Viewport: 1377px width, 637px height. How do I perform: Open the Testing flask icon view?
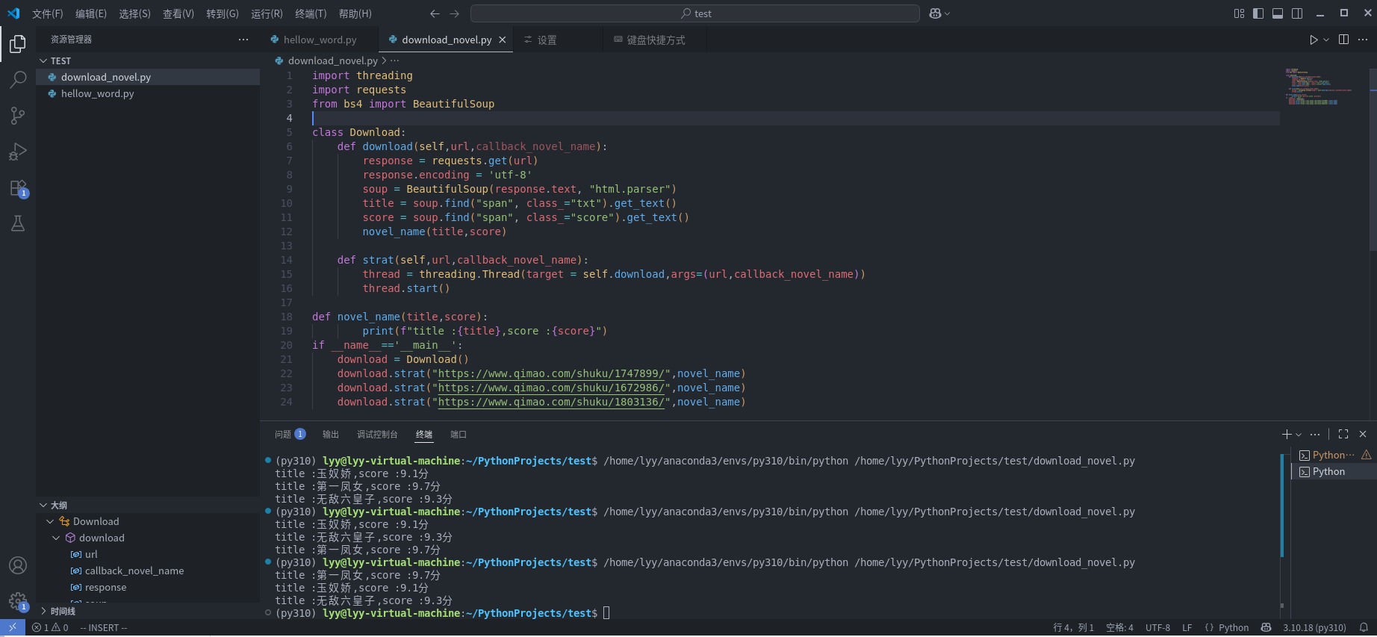(x=18, y=223)
